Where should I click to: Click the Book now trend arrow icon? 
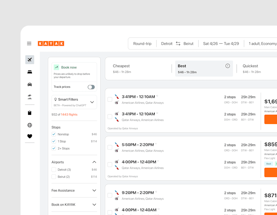coord(56,67)
